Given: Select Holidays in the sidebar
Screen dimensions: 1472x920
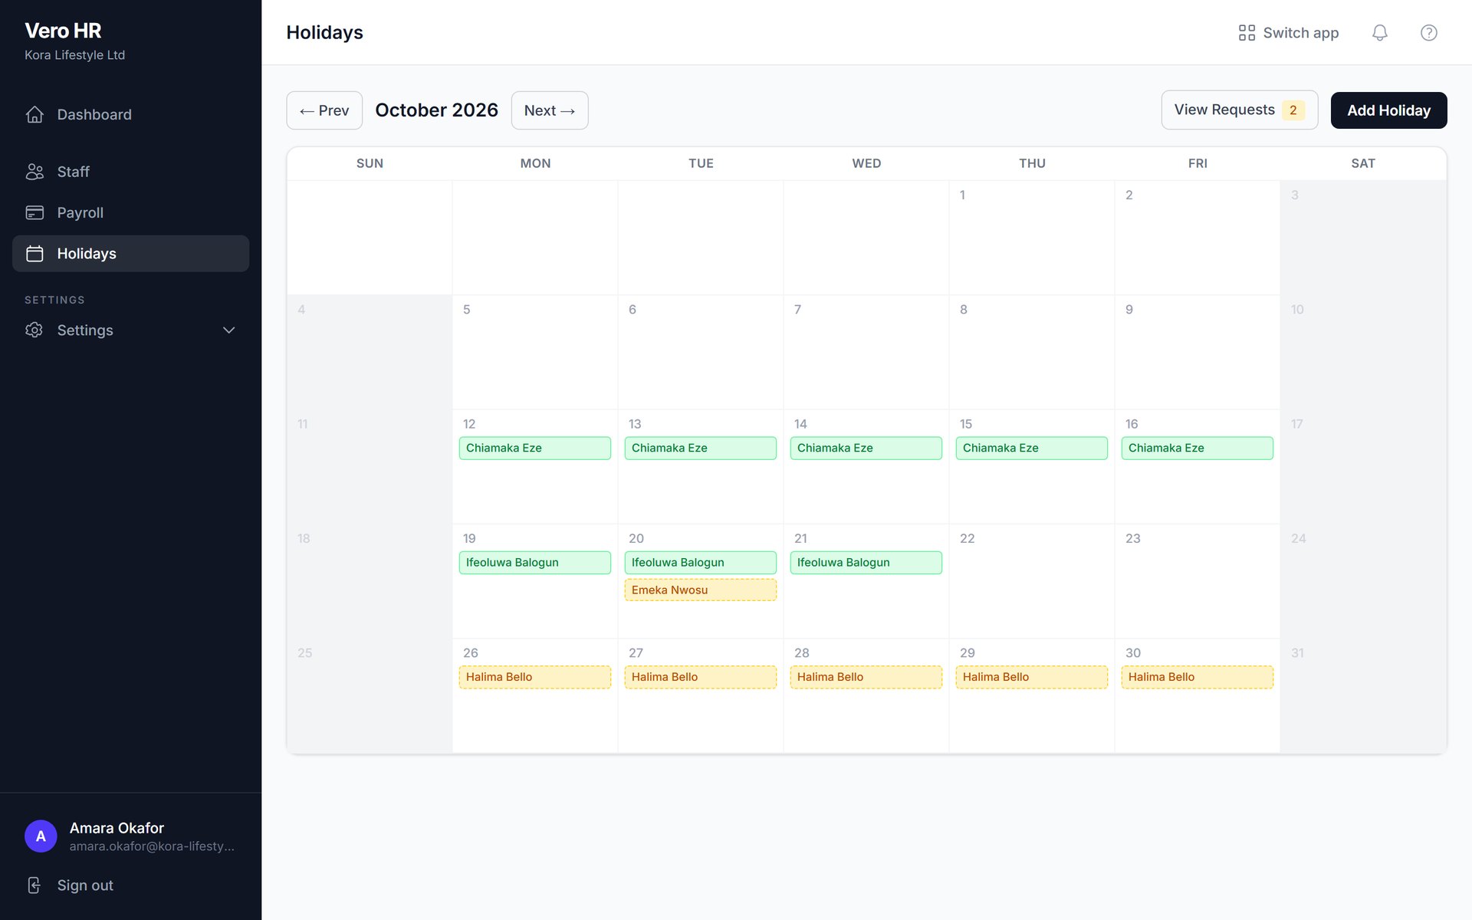Looking at the screenshot, I should [130, 254].
